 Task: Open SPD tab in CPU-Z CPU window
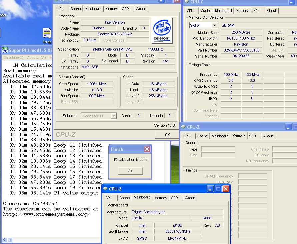click(125, 9)
